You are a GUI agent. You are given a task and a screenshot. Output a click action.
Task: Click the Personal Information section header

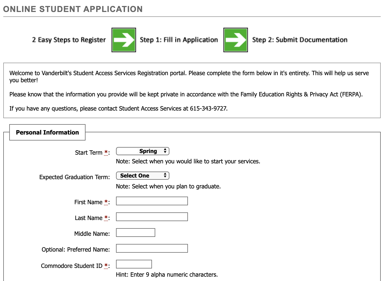click(47, 132)
